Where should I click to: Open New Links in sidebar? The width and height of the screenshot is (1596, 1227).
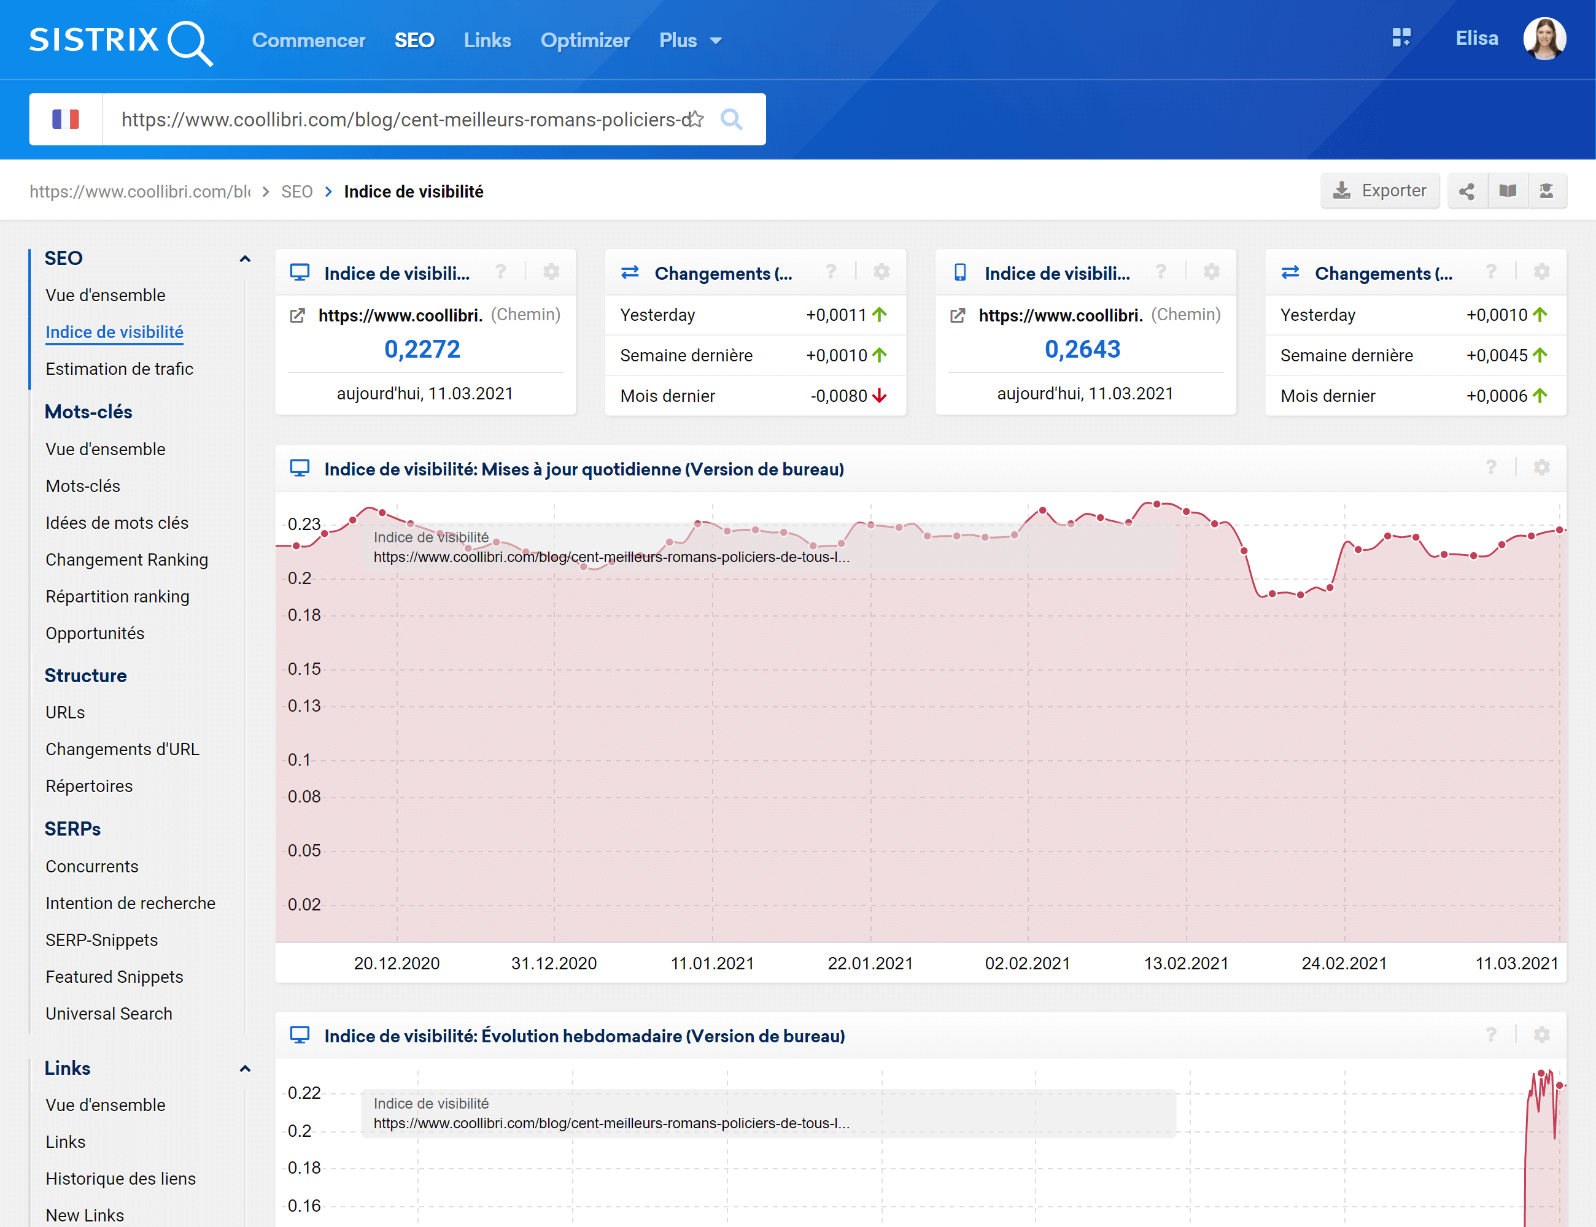point(85,1215)
